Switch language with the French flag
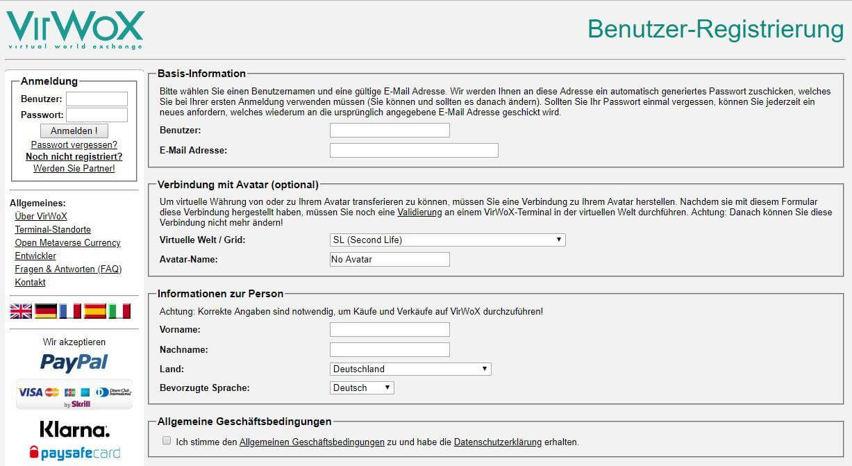852x466 pixels. [x=70, y=311]
